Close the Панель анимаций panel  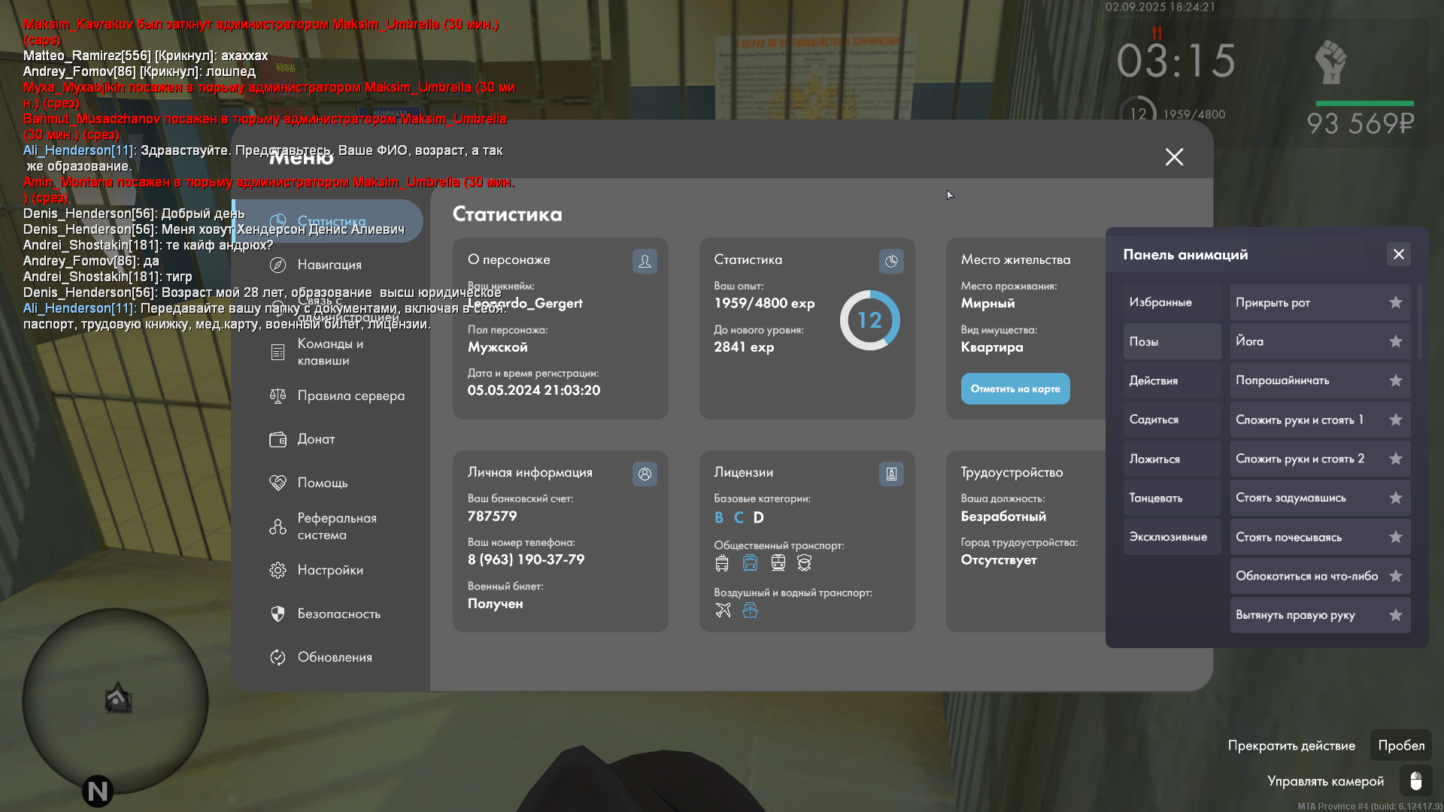click(1399, 254)
